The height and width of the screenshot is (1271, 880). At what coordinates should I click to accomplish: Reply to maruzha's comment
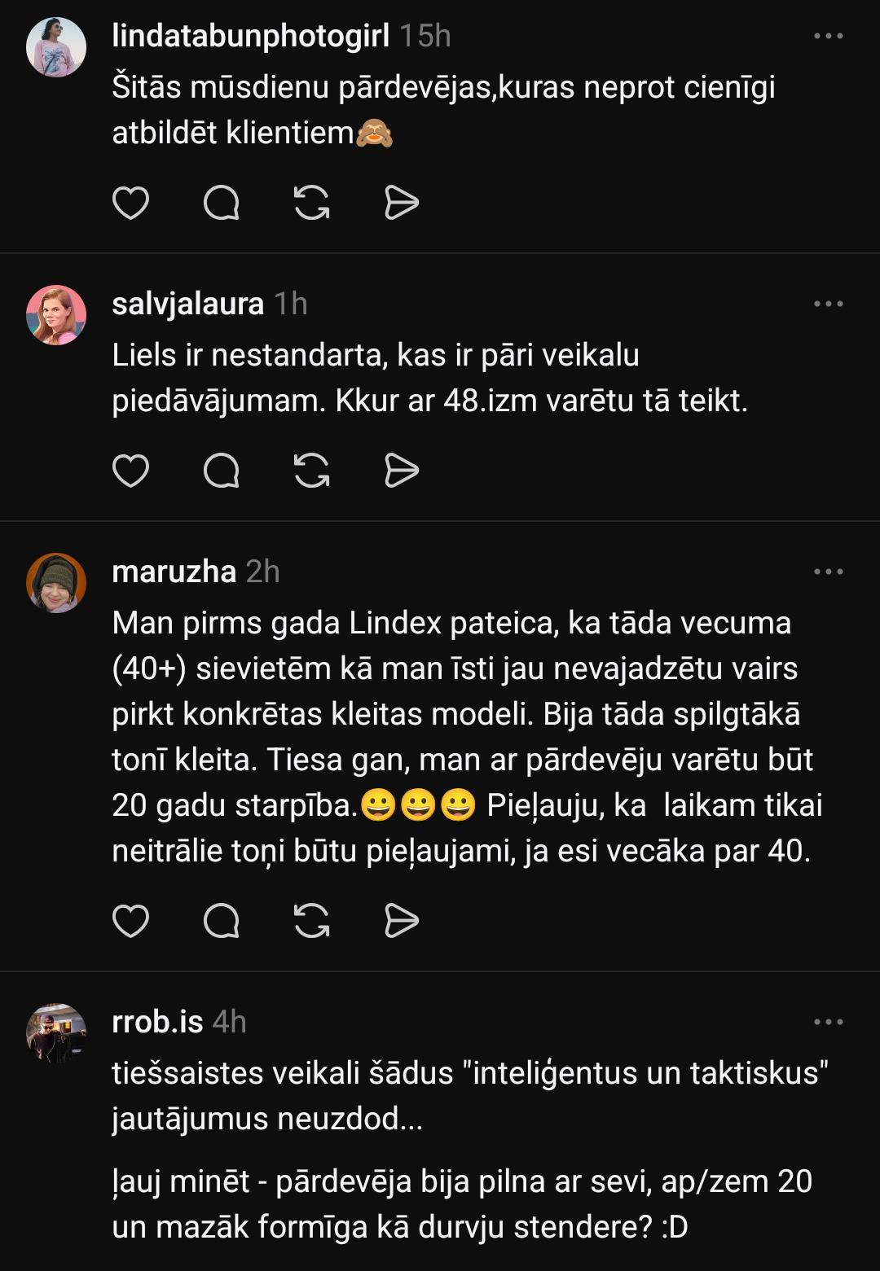click(x=221, y=921)
